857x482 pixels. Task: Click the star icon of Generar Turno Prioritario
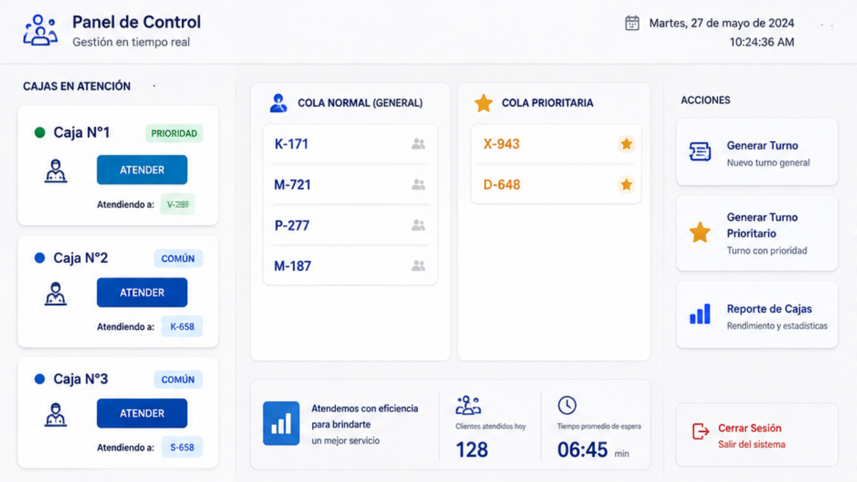[x=700, y=232]
